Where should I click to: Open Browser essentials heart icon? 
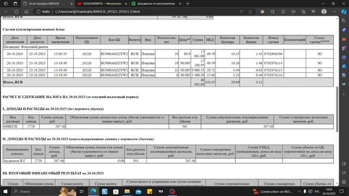(314, 11)
